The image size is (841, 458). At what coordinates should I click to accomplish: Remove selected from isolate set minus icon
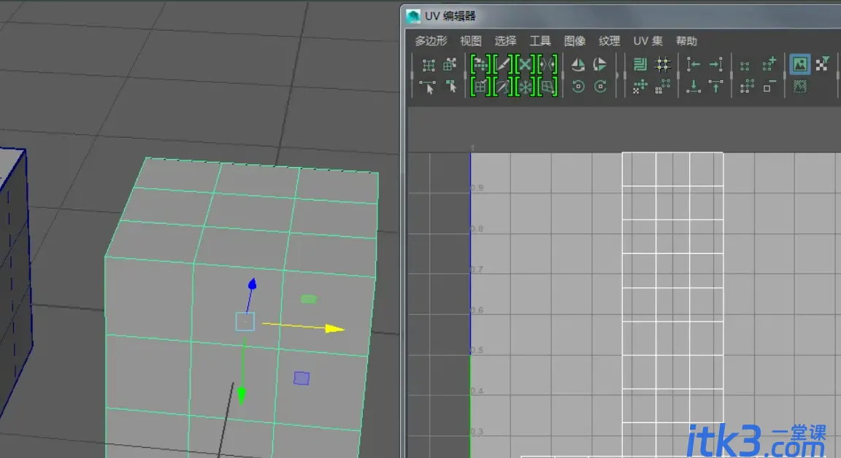click(x=769, y=86)
